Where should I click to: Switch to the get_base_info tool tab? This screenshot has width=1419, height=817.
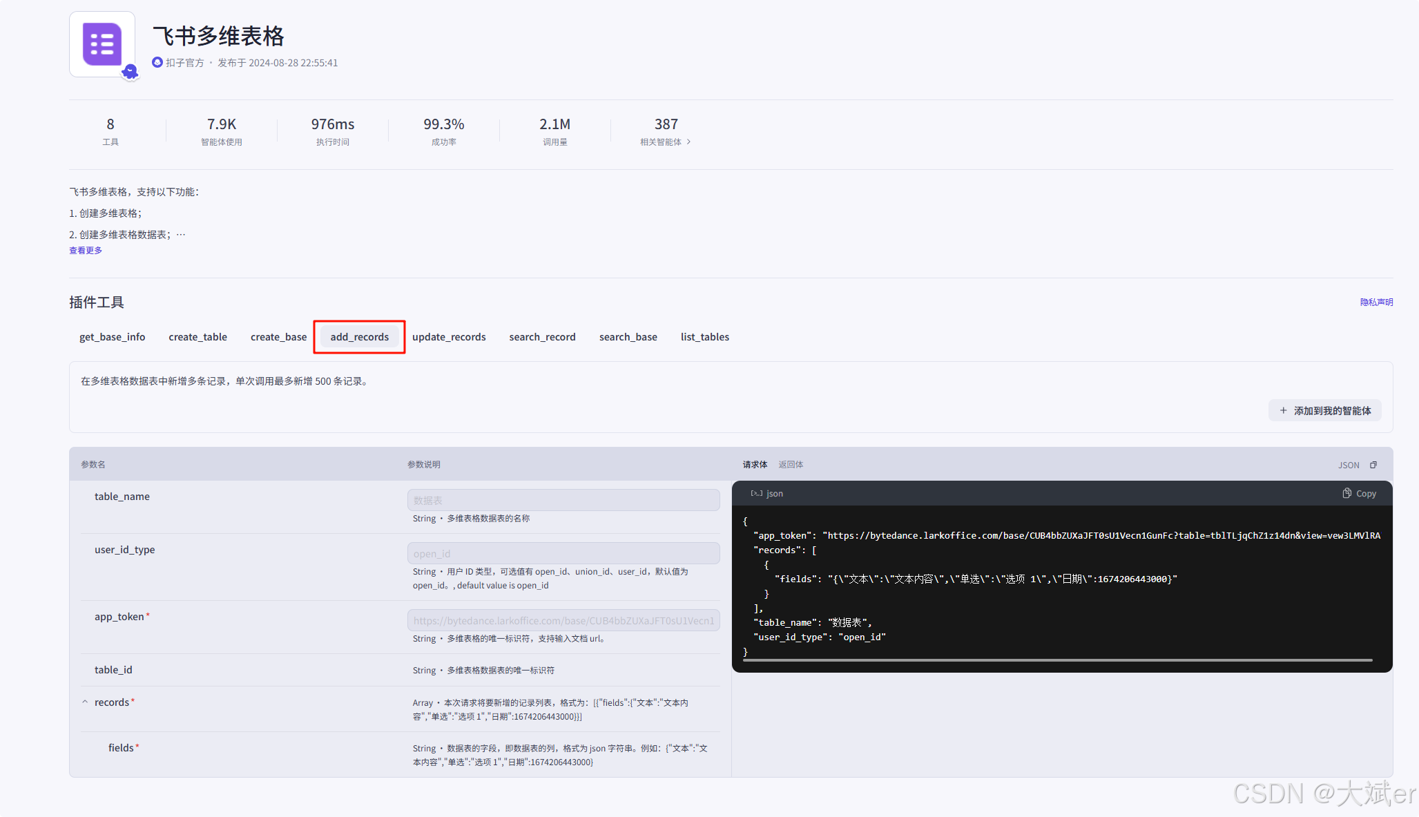[112, 337]
